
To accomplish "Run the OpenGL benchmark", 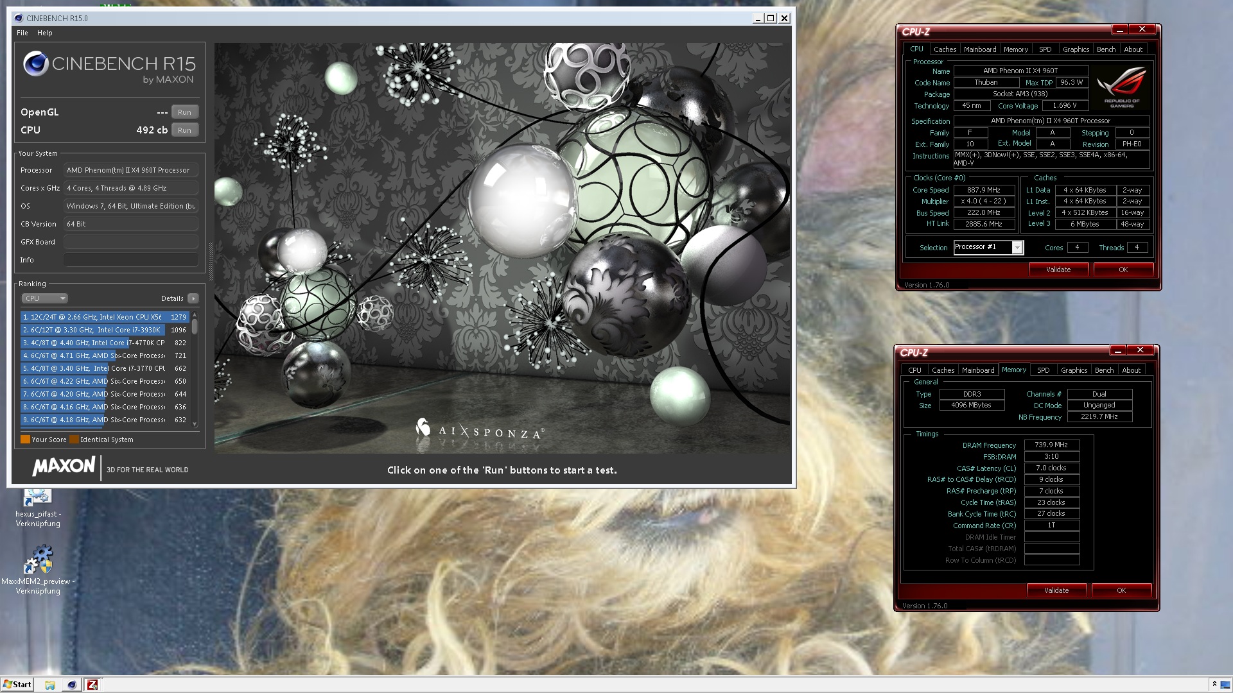I will (184, 112).
